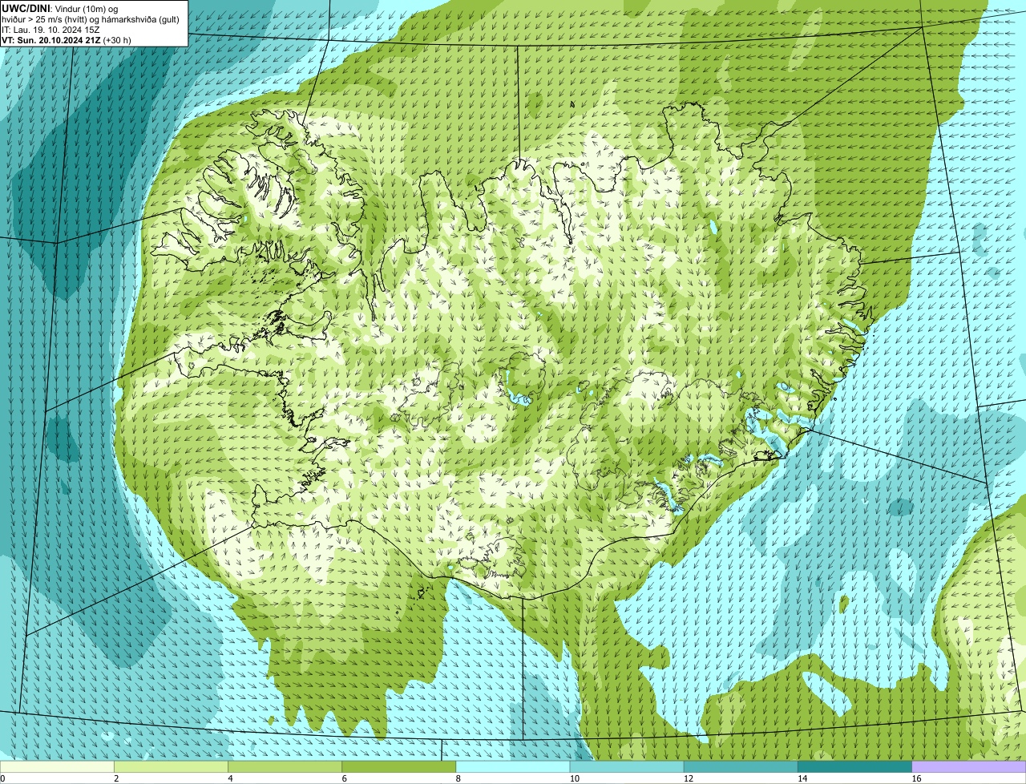
Task: Click the 8–10 m/s pale cyan legend swatch
Action: [x=513, y=767]
